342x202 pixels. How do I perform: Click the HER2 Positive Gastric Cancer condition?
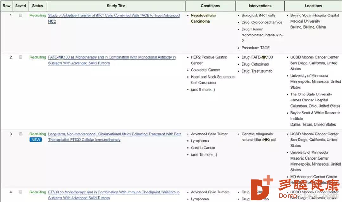coord(209,60)
